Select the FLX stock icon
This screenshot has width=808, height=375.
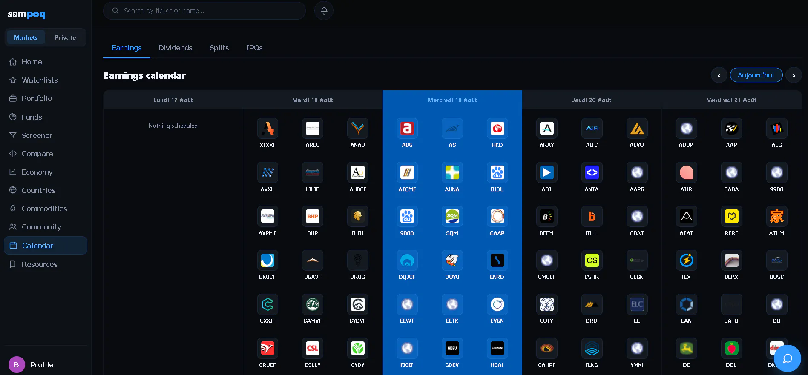click(687, 260)
